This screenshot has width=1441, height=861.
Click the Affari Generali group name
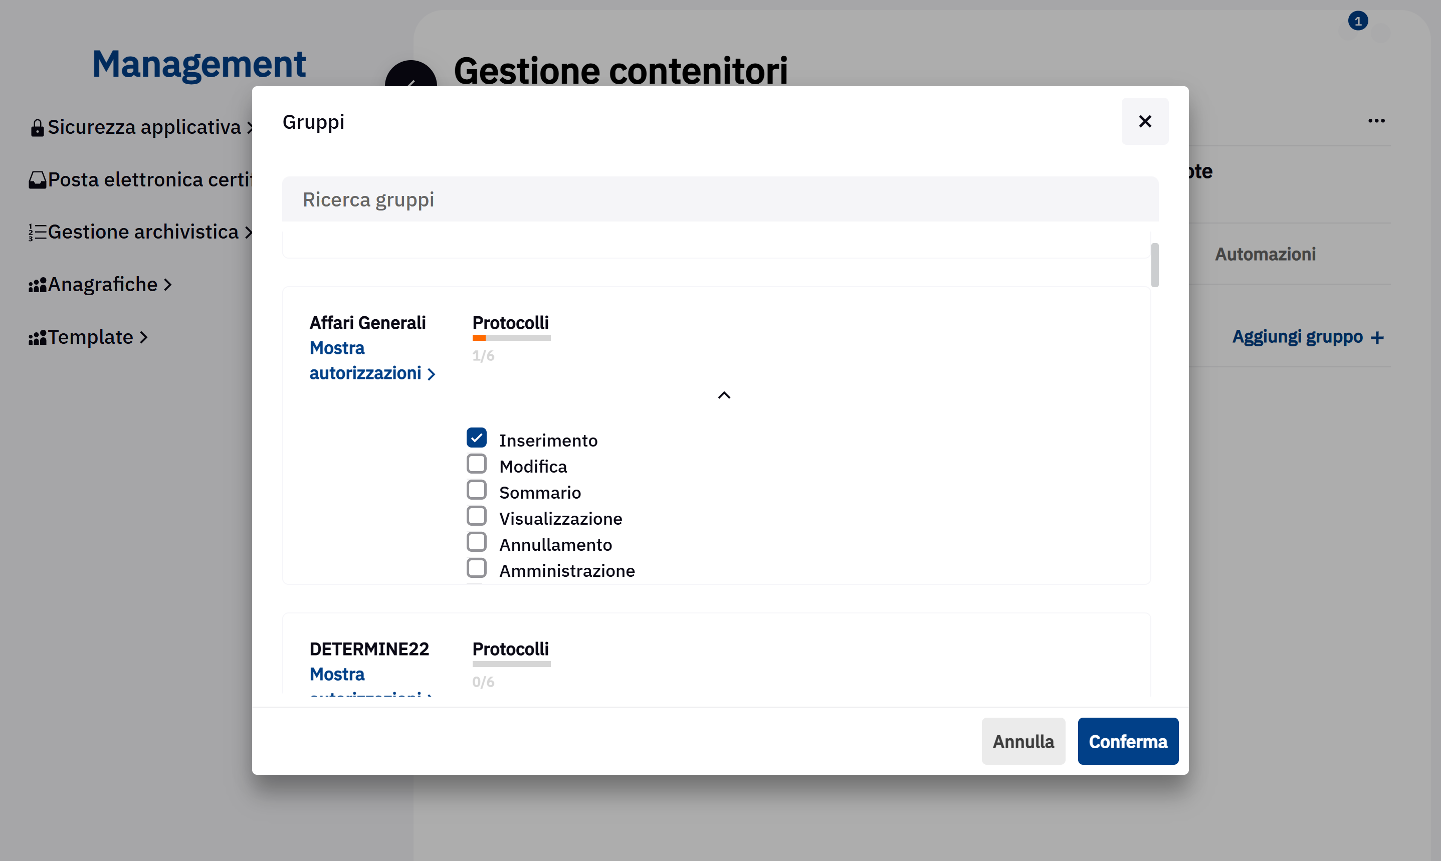[367, 323]
